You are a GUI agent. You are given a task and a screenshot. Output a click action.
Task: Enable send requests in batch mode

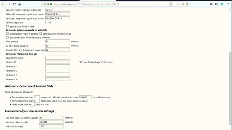[41, 34]
